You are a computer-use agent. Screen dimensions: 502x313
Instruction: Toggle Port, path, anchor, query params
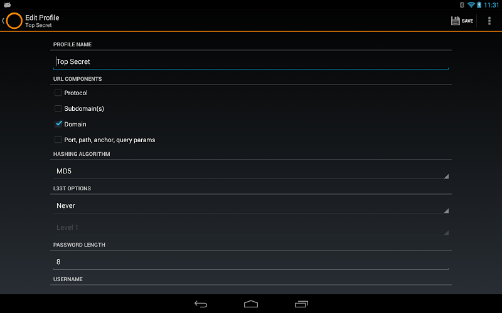click(58, 140)
